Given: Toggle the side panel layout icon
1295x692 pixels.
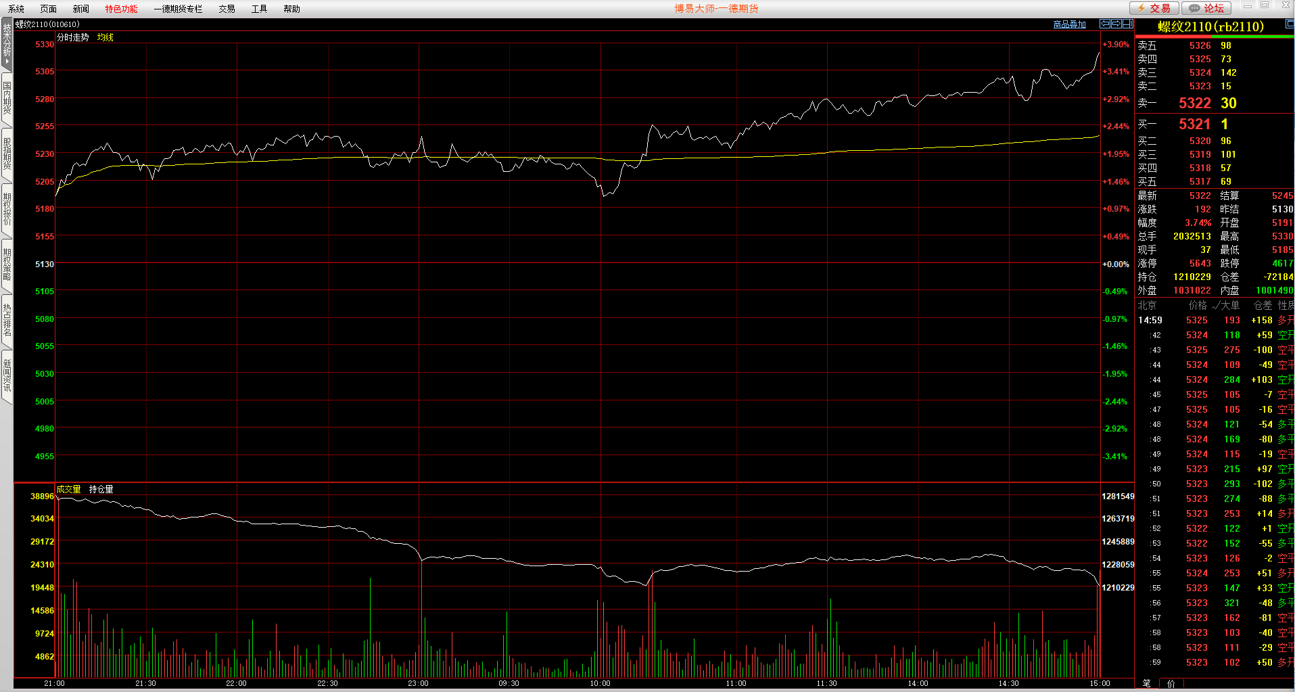Looking at the screenshot, I should [x=1128, y=24].
